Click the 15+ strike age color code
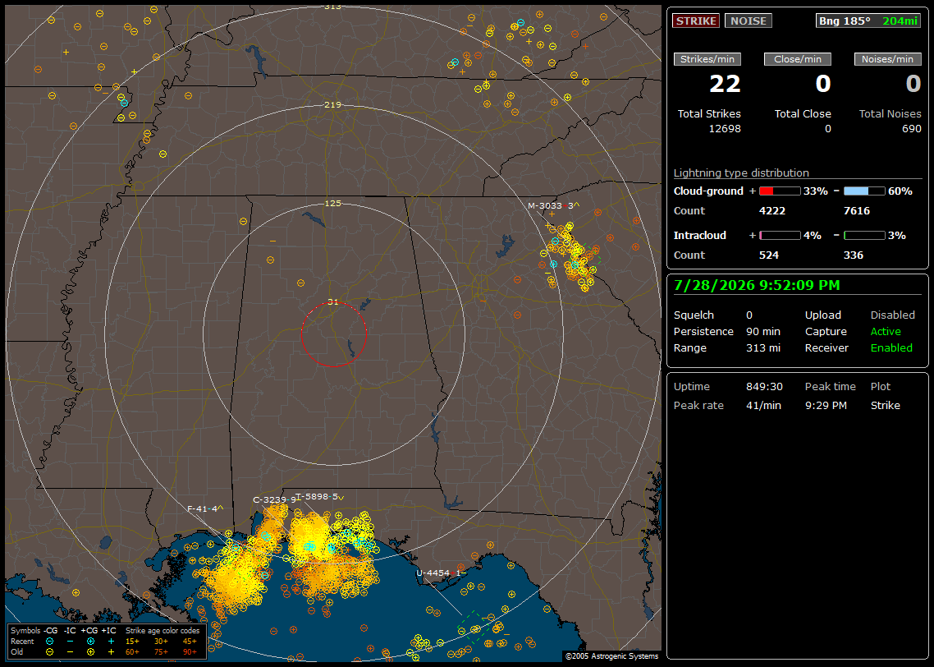Screen dimensions: 934x667 point(132,642)
